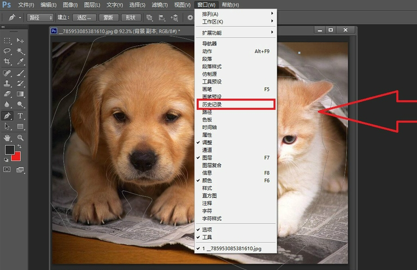417x270 pixels.
Task: Select the Blur tool
Action: tap(7, 104)
